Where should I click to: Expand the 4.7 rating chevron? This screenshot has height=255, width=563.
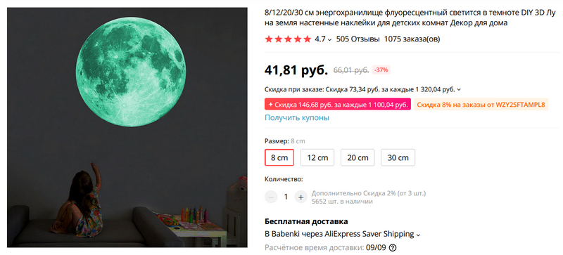(x=329, y=40)
